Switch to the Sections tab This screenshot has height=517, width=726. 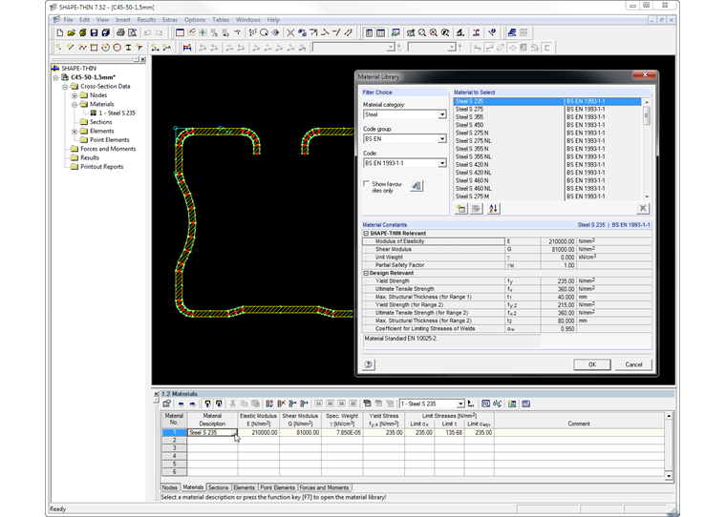[219, 487]
